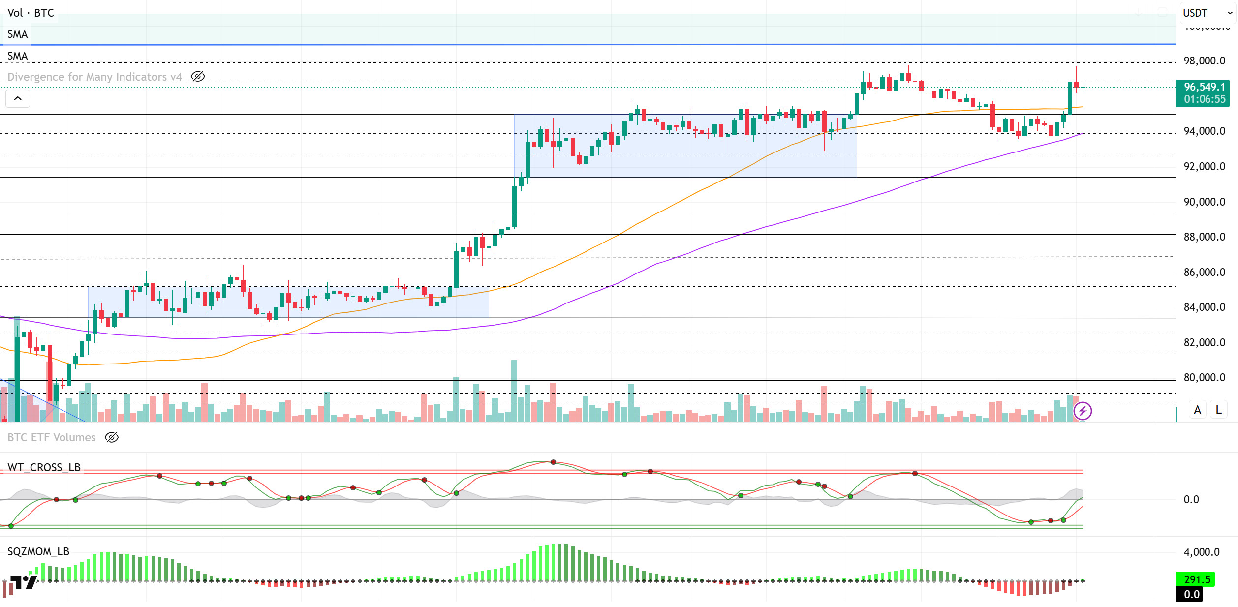This screenshot has height=607, width=1238.
Task: Click the black 0.0 SQZMOM value label
Action: (x=1190, y=594)
